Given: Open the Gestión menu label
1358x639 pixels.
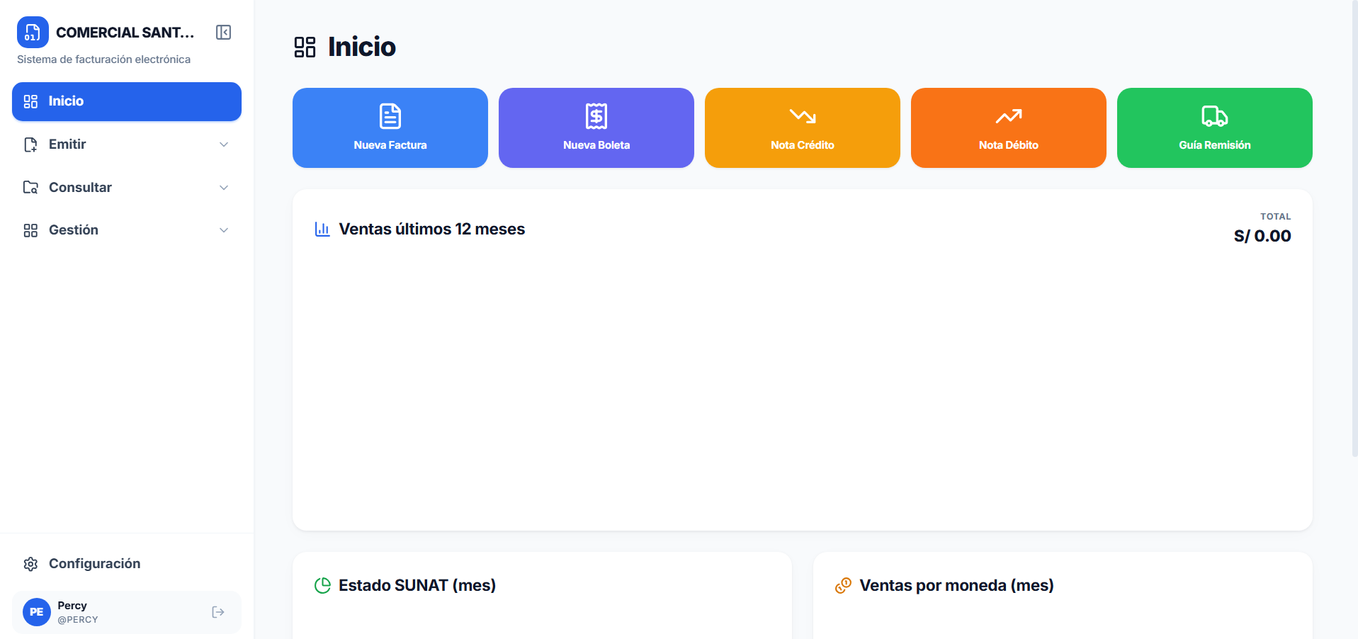Looking at the screenshot, I should coord(74,230).
